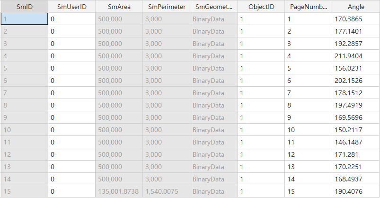Click Angle cell with value 170.3865

[x=356, y=19]
